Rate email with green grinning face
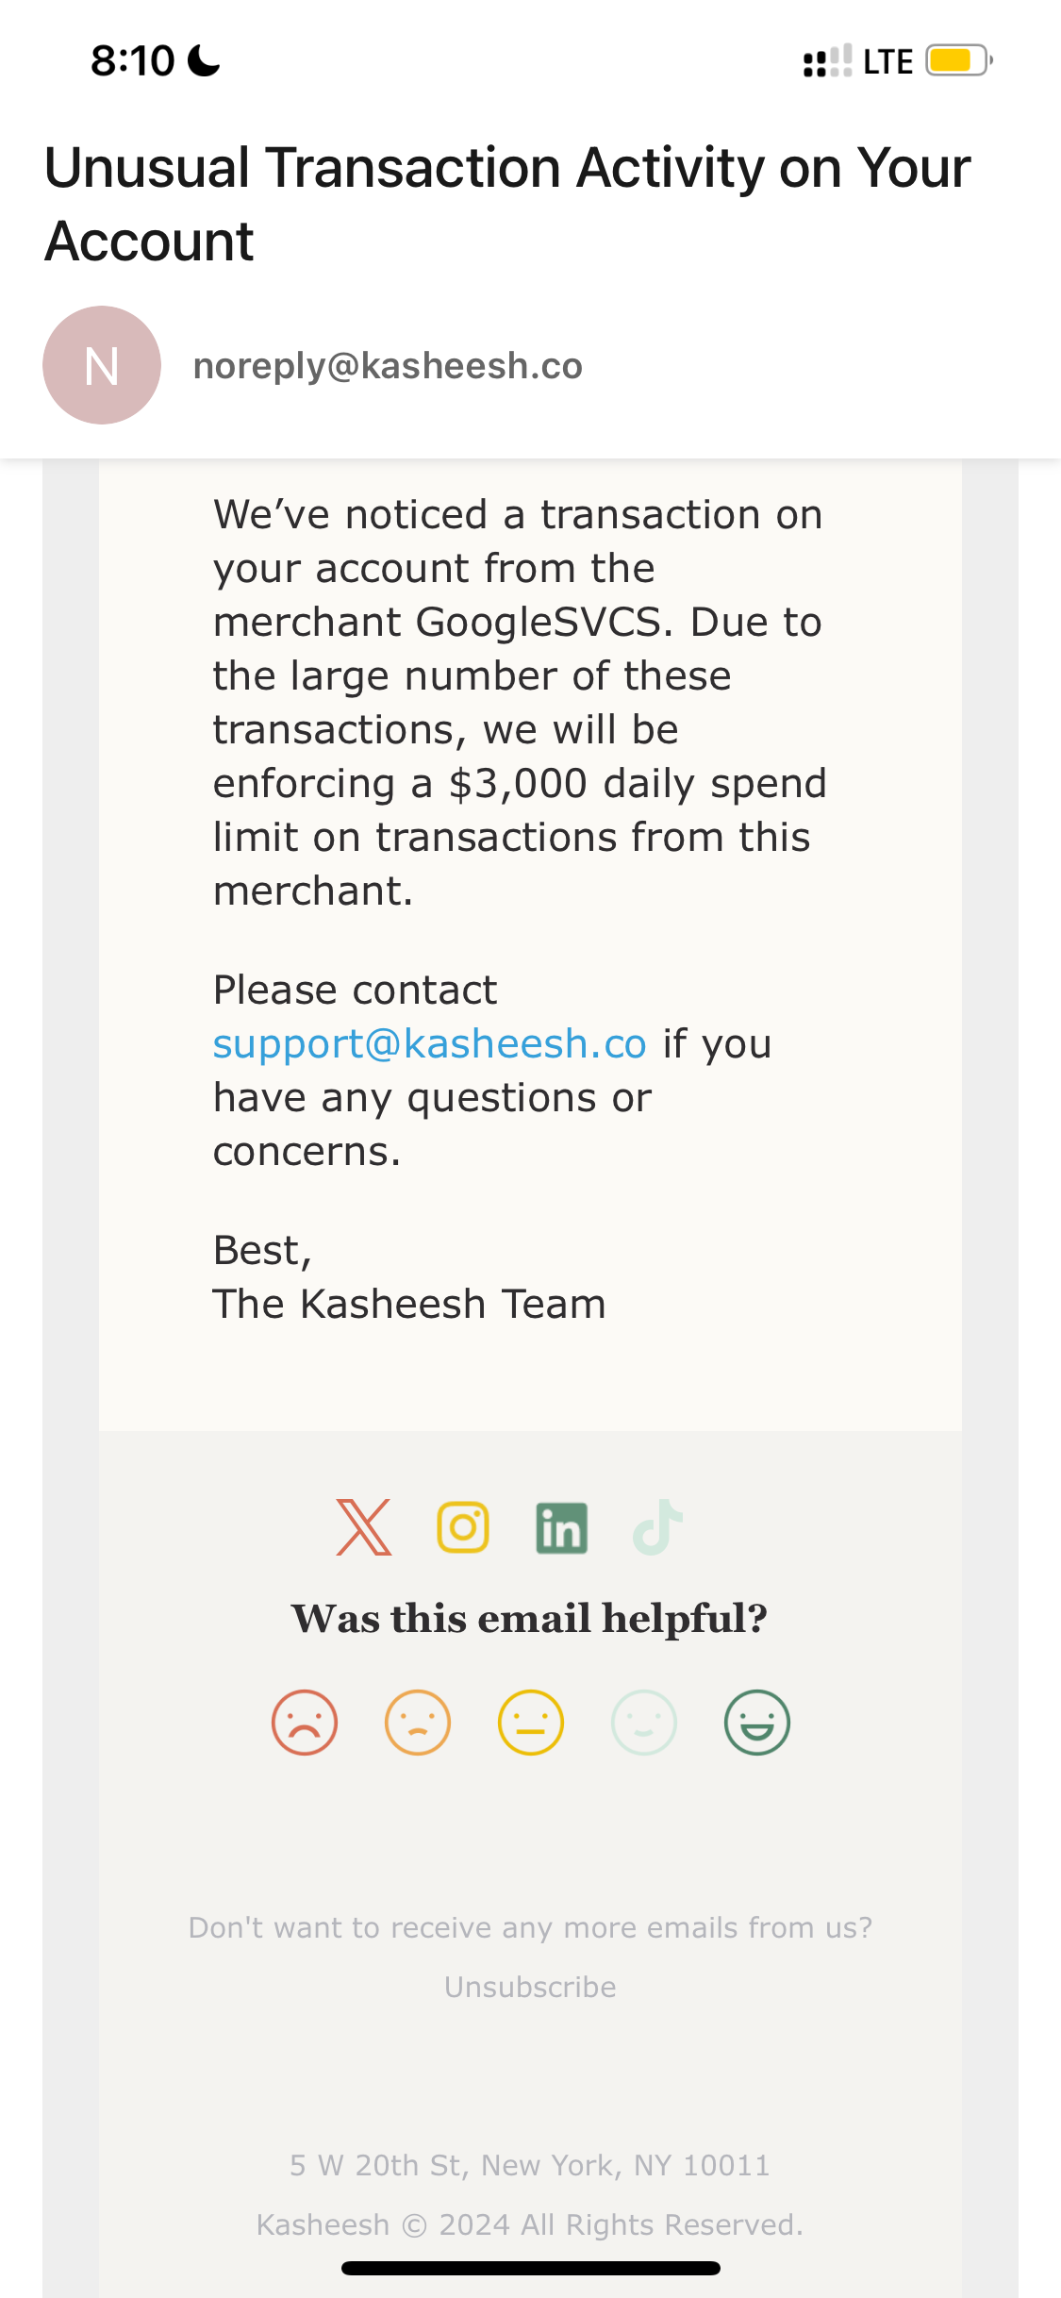 tap(757, 1723)
